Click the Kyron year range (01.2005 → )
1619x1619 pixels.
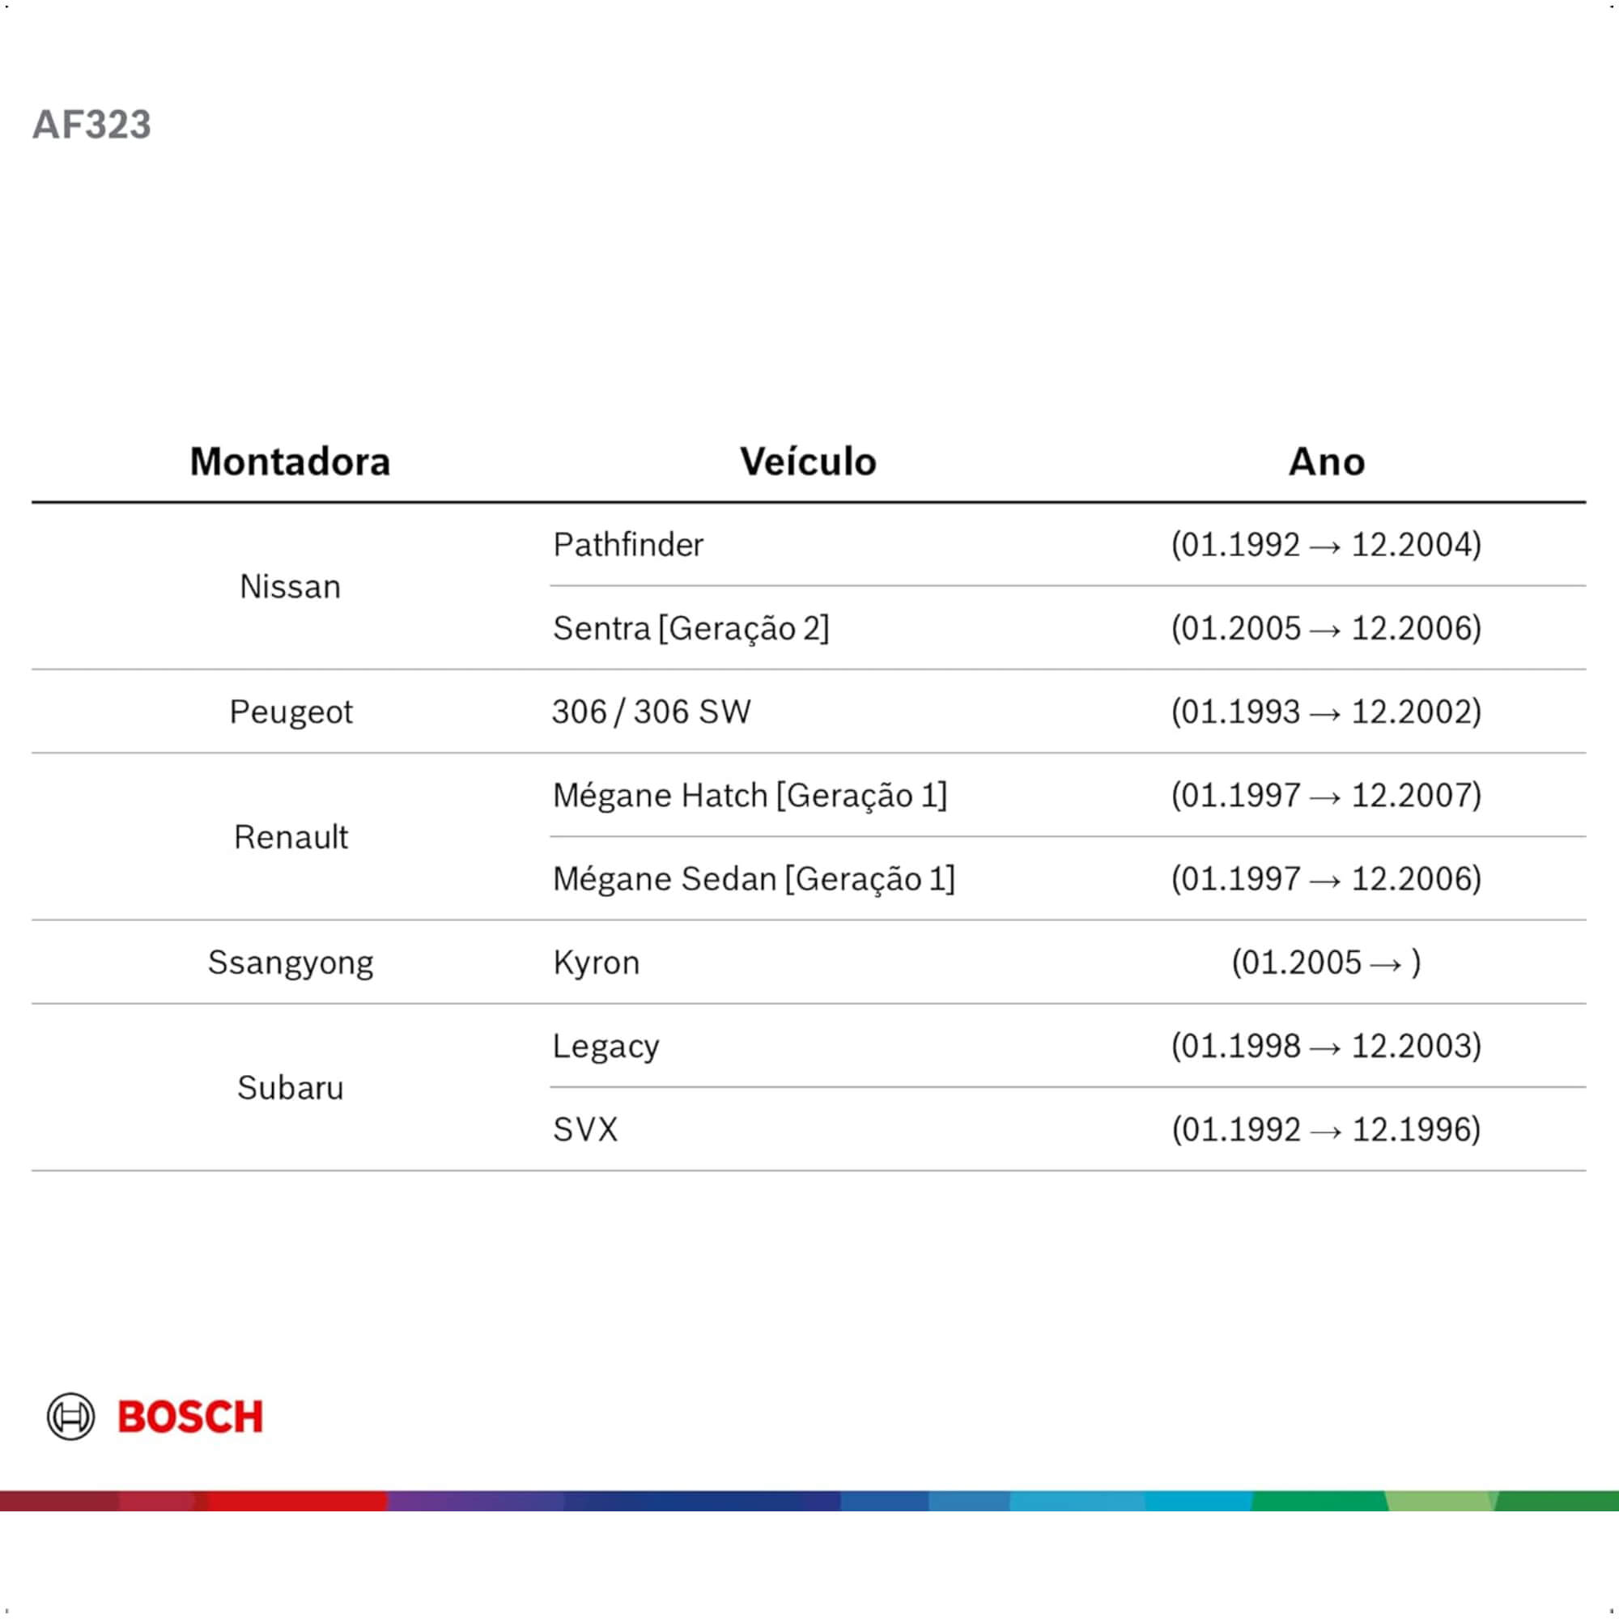[x=1327, y=962]
